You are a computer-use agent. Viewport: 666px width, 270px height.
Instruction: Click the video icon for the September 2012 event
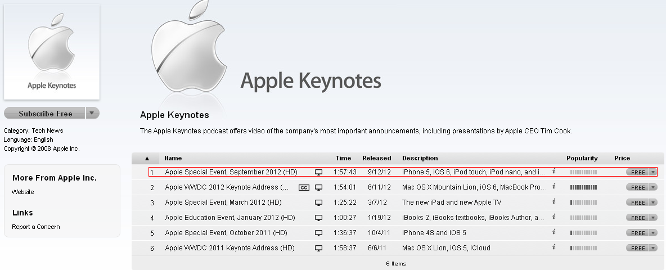click(x=319, y=172)
